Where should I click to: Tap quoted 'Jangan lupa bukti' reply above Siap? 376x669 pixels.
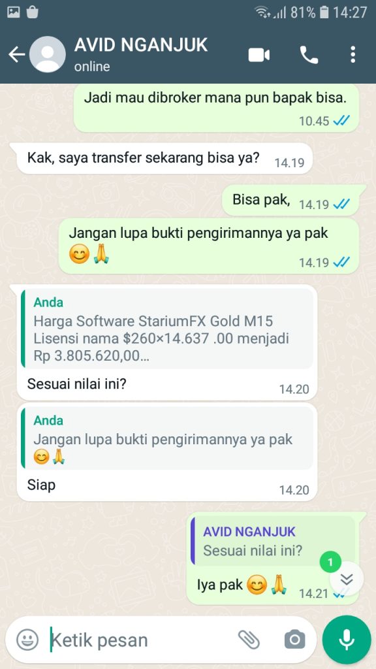[168, 438]
